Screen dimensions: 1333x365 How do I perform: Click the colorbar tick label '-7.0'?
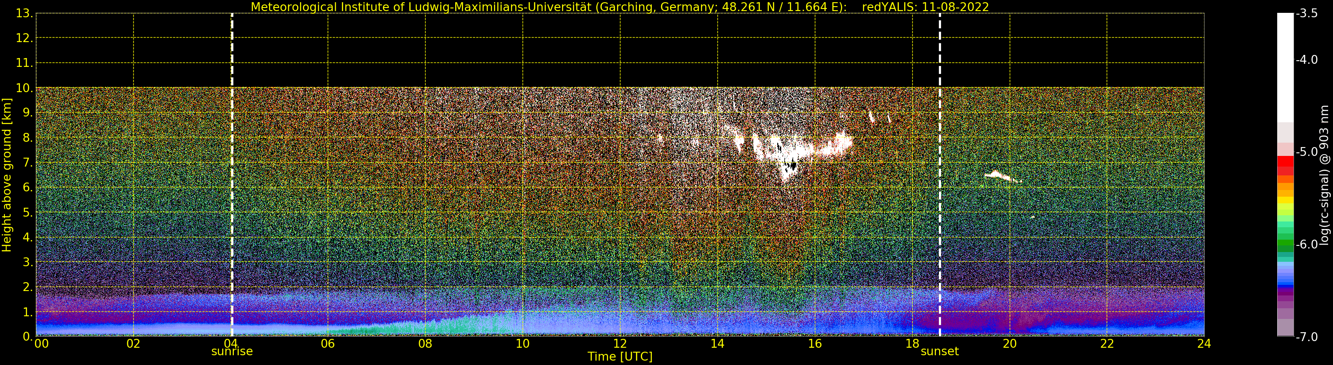pos(1306,337)
